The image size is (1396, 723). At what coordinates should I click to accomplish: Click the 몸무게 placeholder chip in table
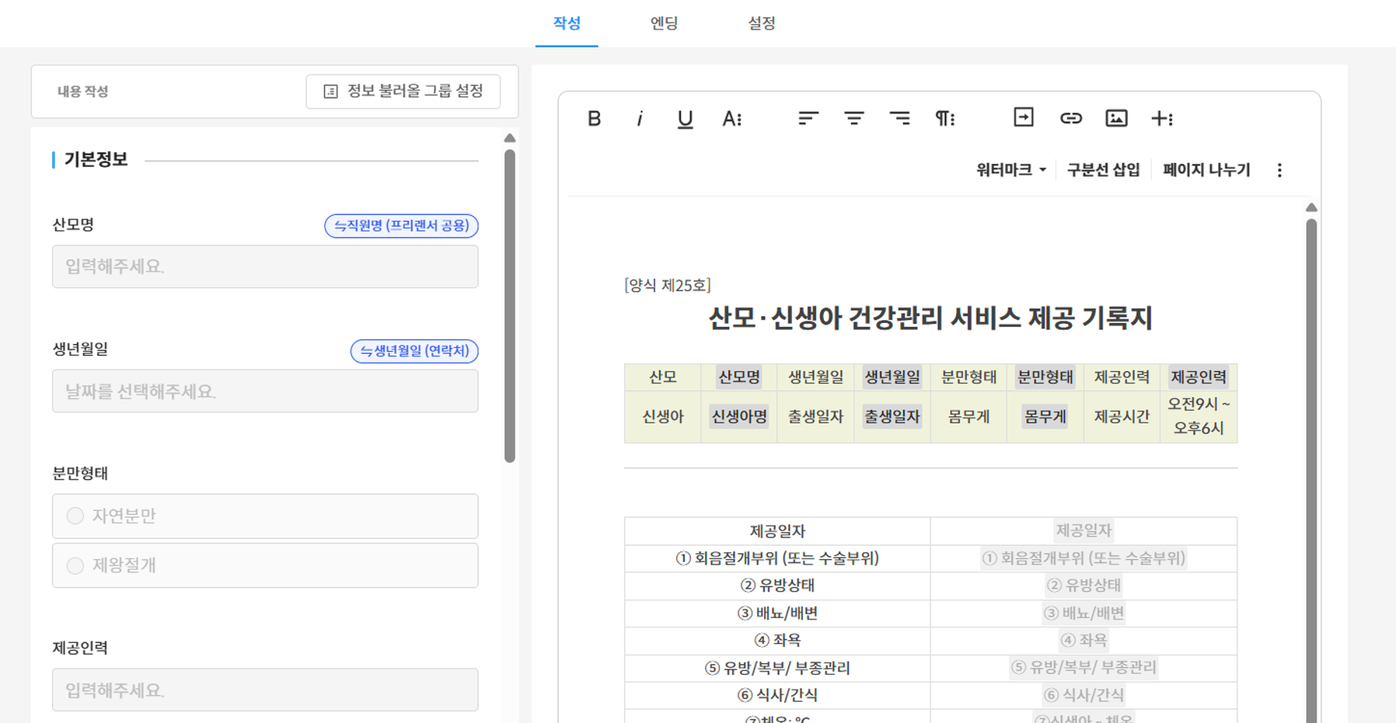(x=1045, y=416)
